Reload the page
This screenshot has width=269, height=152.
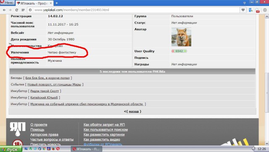17,10
